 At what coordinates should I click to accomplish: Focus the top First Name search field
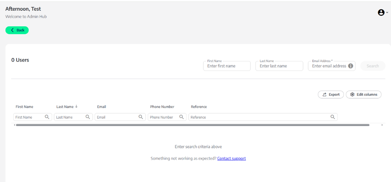click(x=227, y=66)
